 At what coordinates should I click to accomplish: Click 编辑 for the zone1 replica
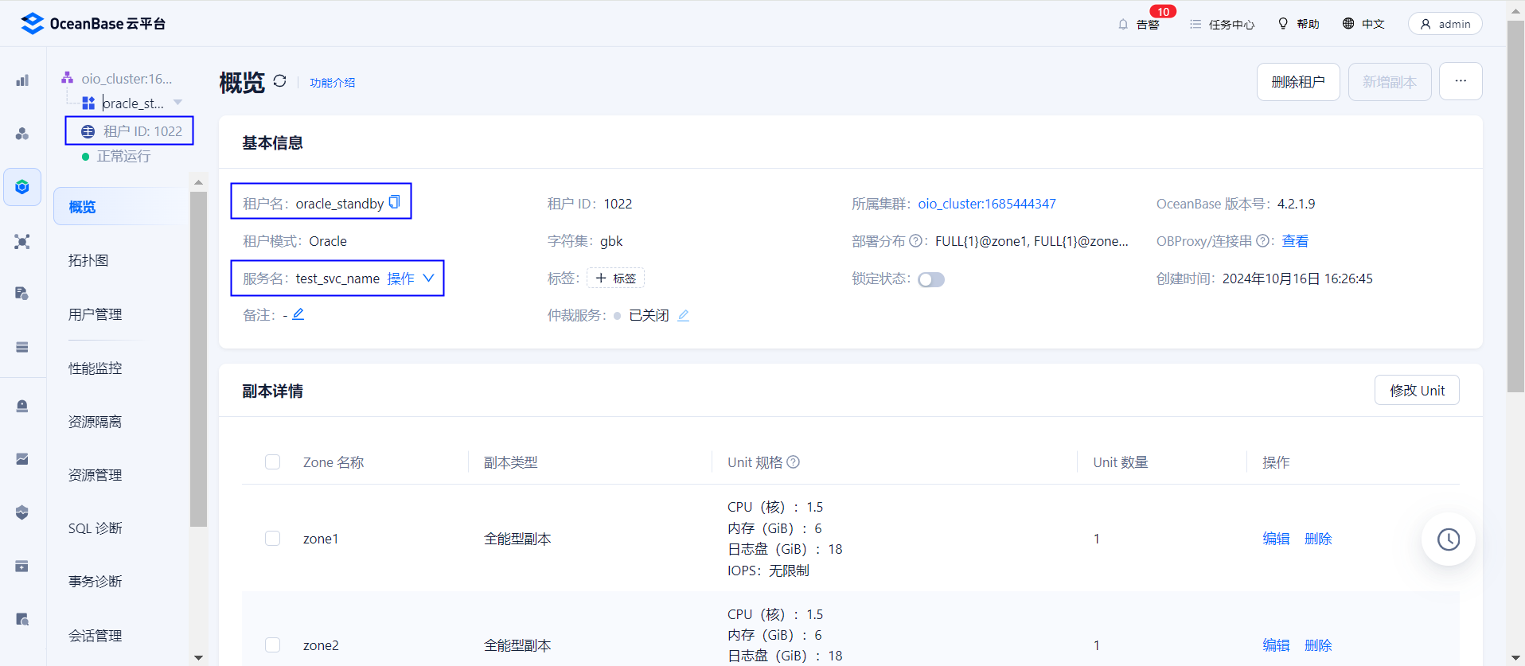click(x=1276, y=539)
